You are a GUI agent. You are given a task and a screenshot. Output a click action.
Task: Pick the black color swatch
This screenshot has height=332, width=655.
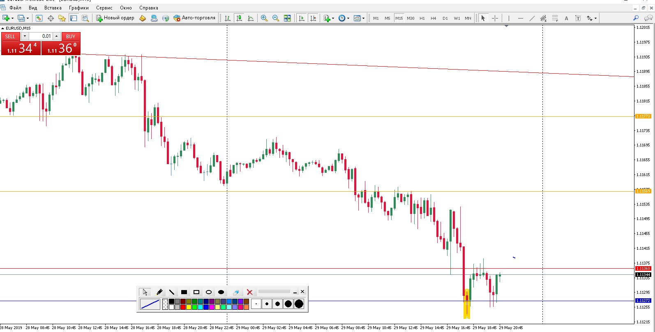click(171, 302)
